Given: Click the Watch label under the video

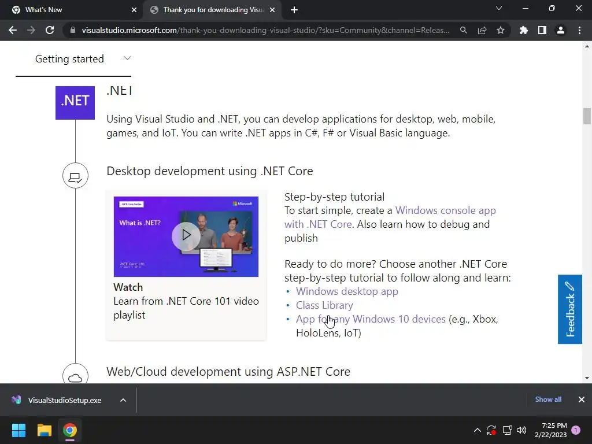Looking at the screenshot, I should [128, 287].
